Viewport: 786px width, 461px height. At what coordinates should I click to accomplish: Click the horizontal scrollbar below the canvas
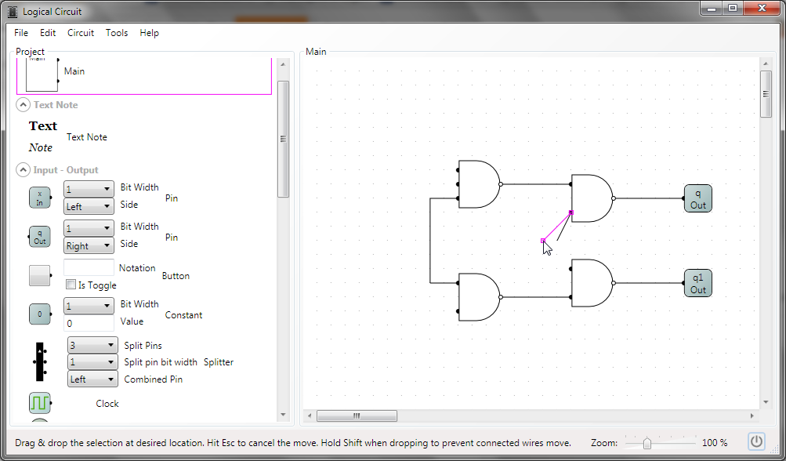(x=357, y=416)
